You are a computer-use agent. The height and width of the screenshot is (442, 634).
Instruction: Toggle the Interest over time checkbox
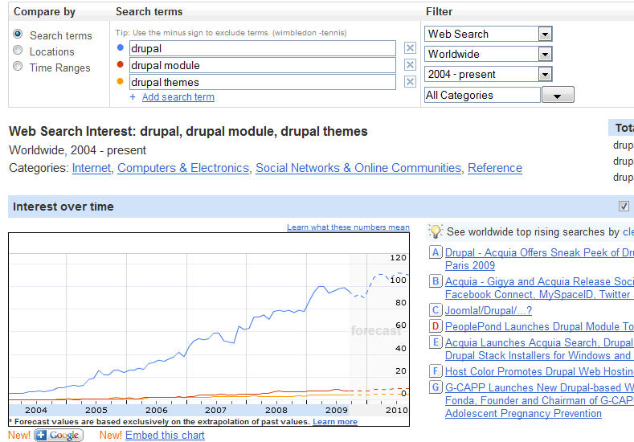coord(624,207)
